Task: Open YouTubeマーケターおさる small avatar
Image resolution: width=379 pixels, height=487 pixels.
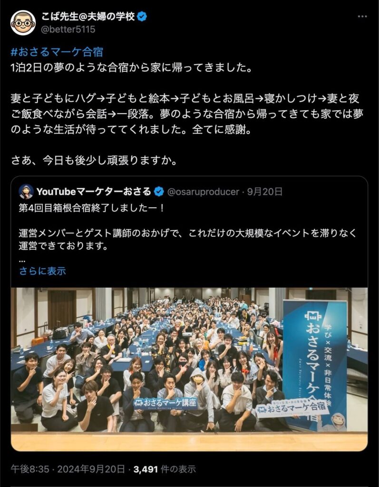Action: (26, 192)
